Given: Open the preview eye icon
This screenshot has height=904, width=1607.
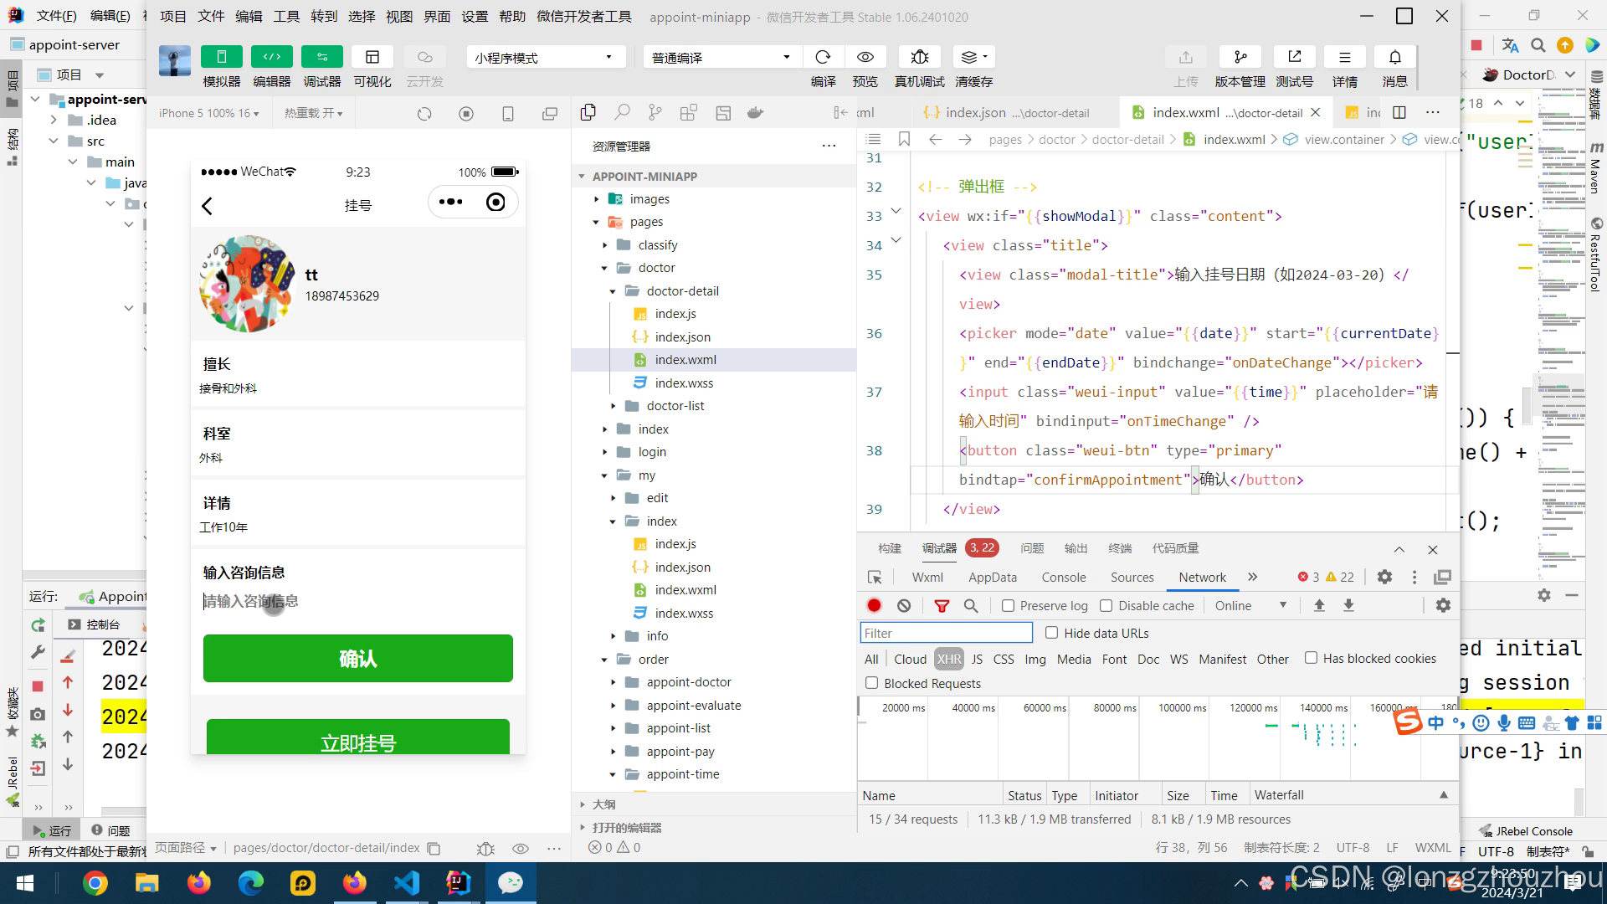Looking at the screenshot, I should coord(865,57).
